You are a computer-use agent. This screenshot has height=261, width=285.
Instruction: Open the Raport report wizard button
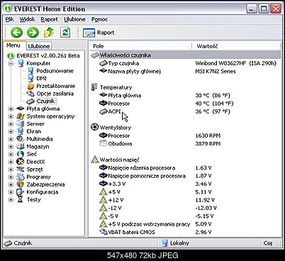coord(99,33)
